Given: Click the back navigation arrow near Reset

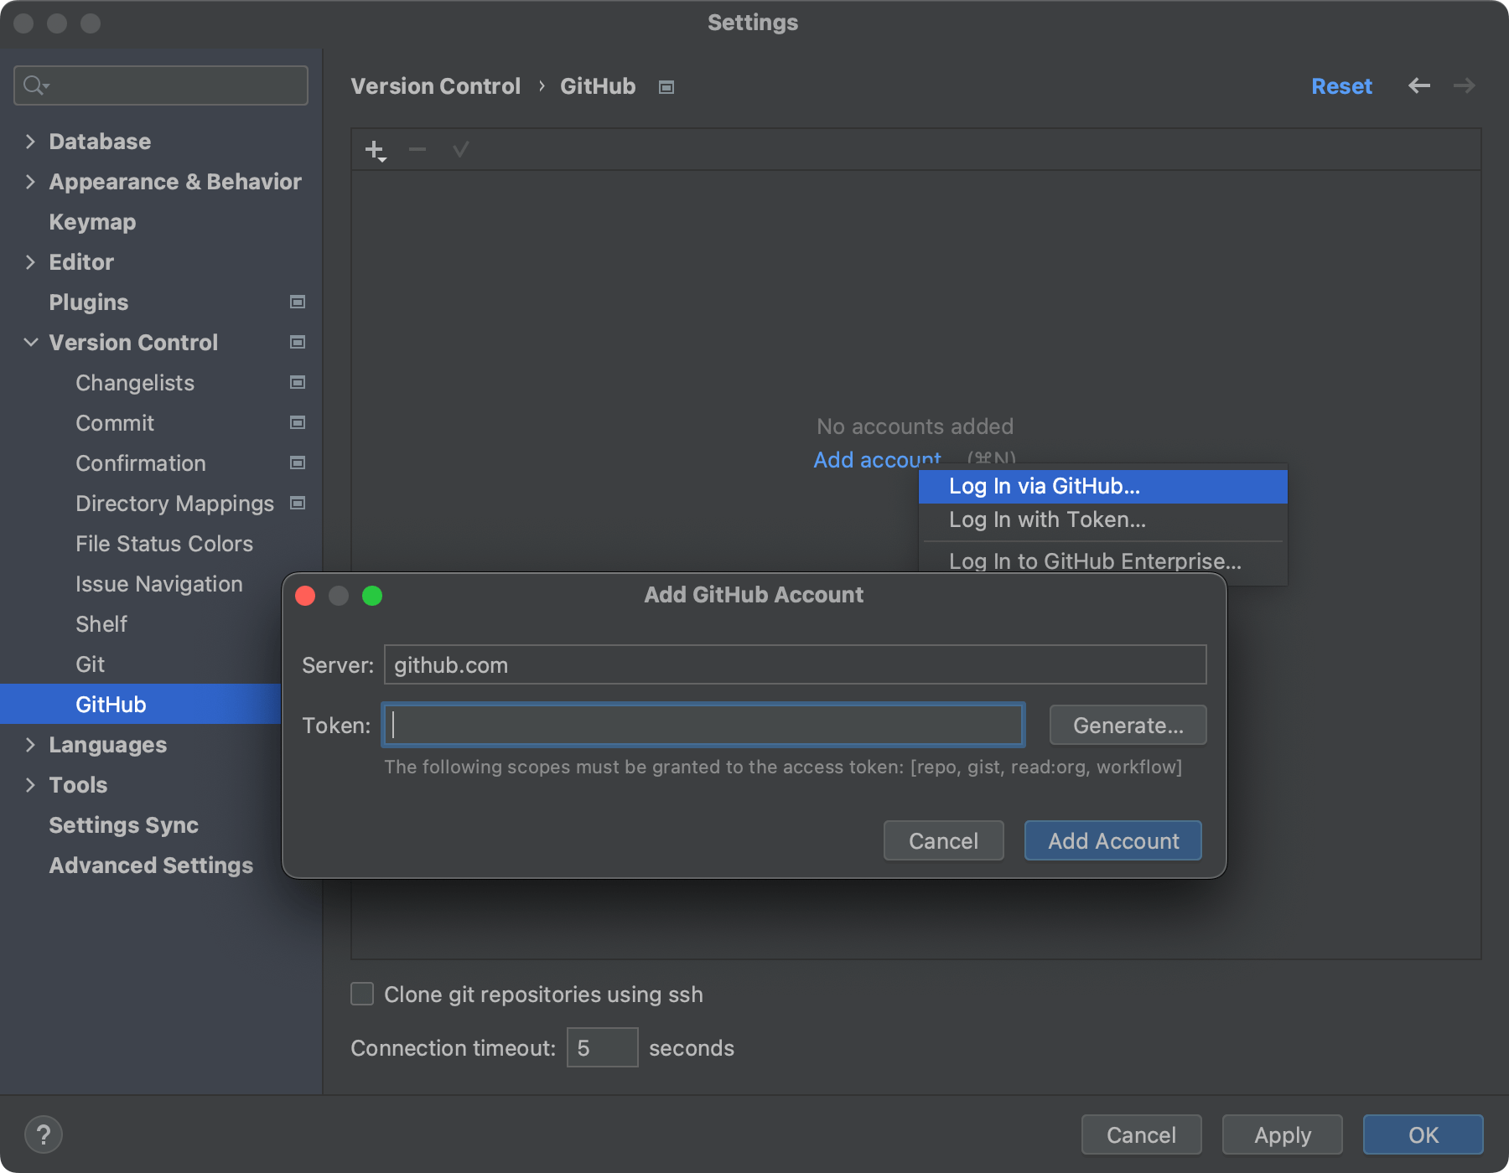Looking at the screenshot, I should [x=1418, y=85].
